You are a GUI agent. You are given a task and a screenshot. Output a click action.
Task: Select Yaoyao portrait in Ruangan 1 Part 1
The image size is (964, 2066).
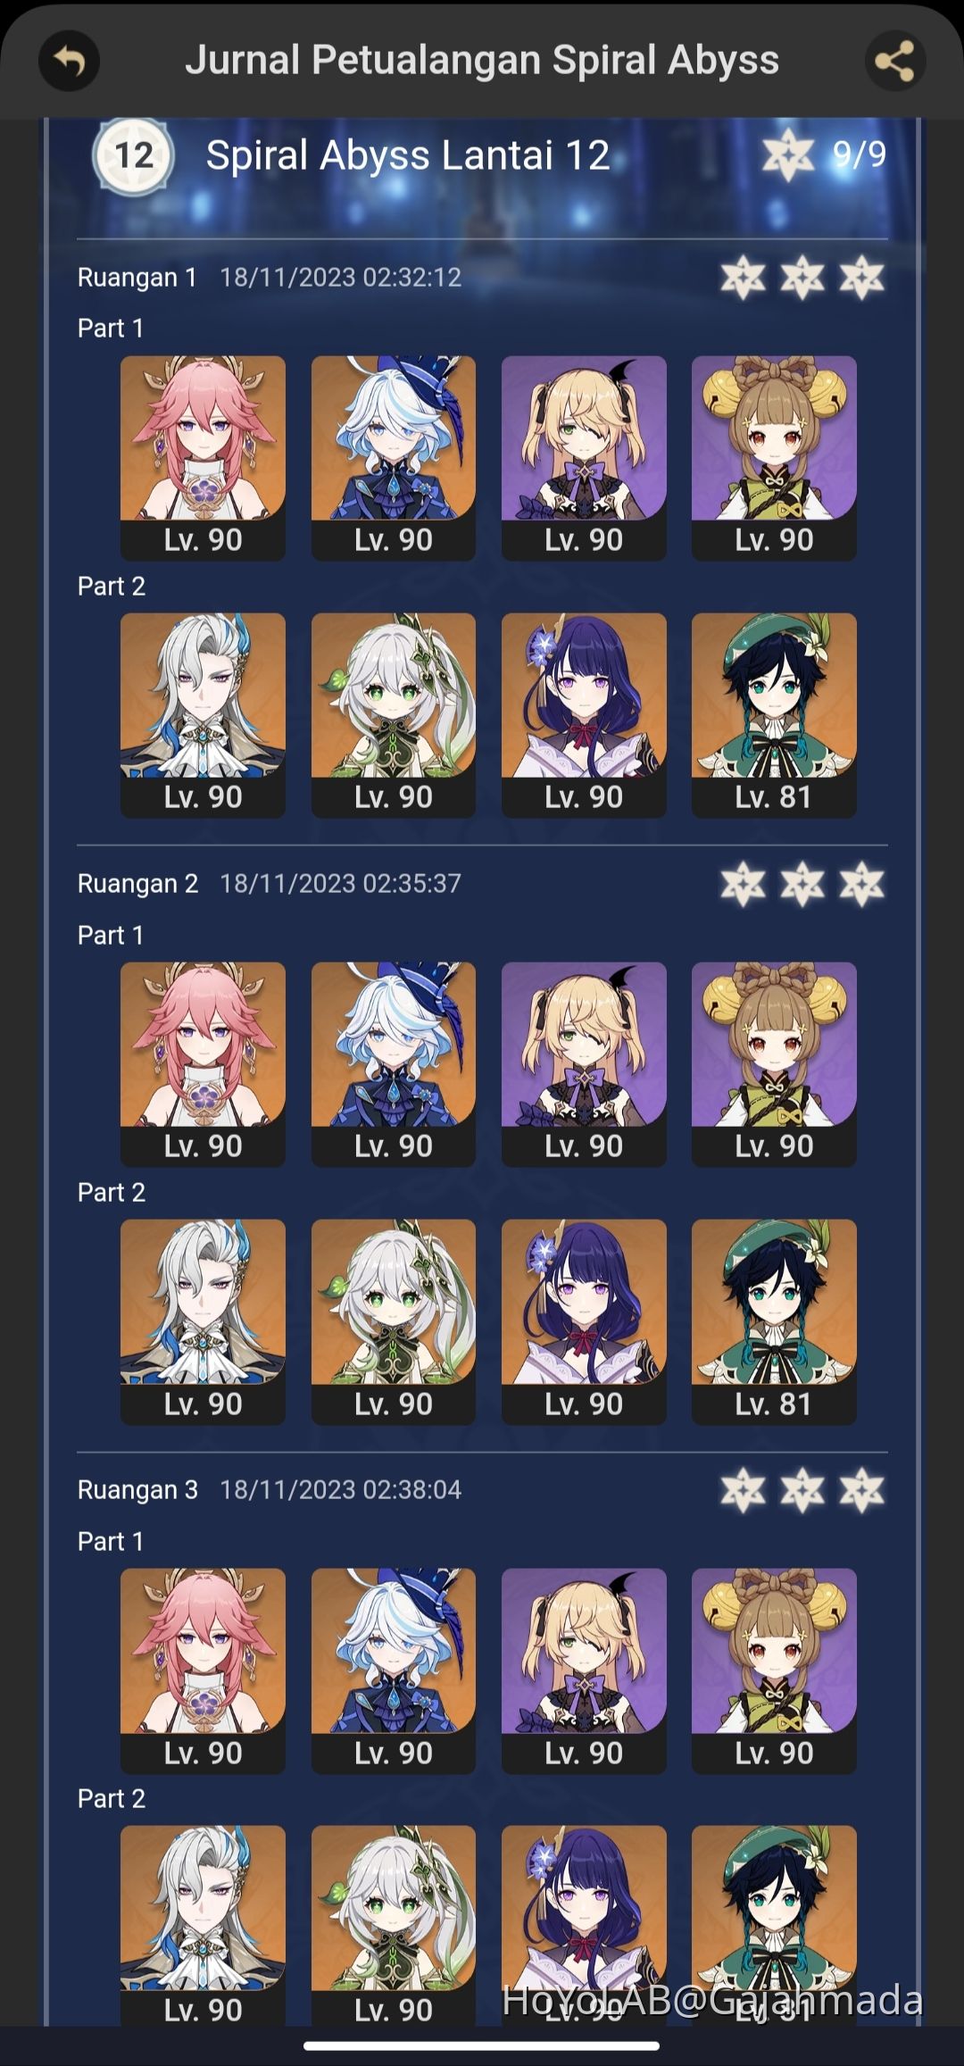774,458
